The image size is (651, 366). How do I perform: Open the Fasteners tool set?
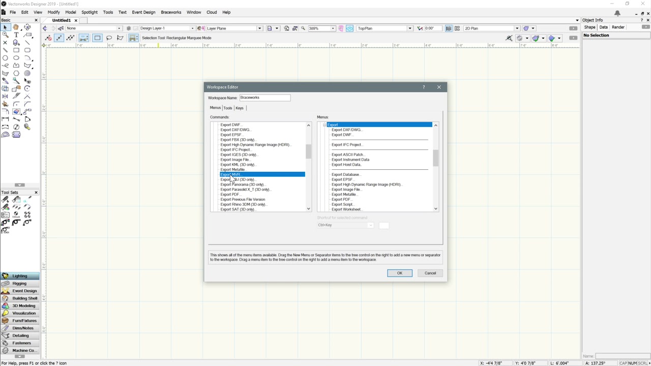tap(20, 343)
